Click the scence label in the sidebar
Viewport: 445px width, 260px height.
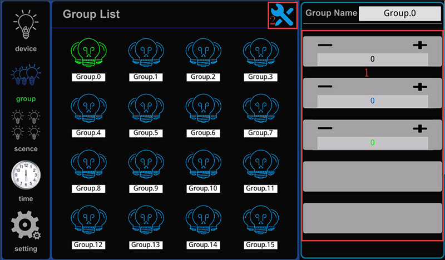tap(26, 149)
